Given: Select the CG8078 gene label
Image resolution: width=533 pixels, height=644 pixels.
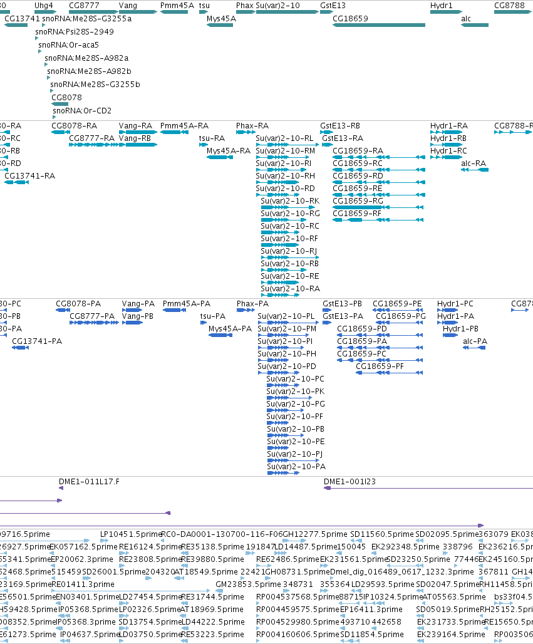Looking at the screenshot, I should 66,98.
